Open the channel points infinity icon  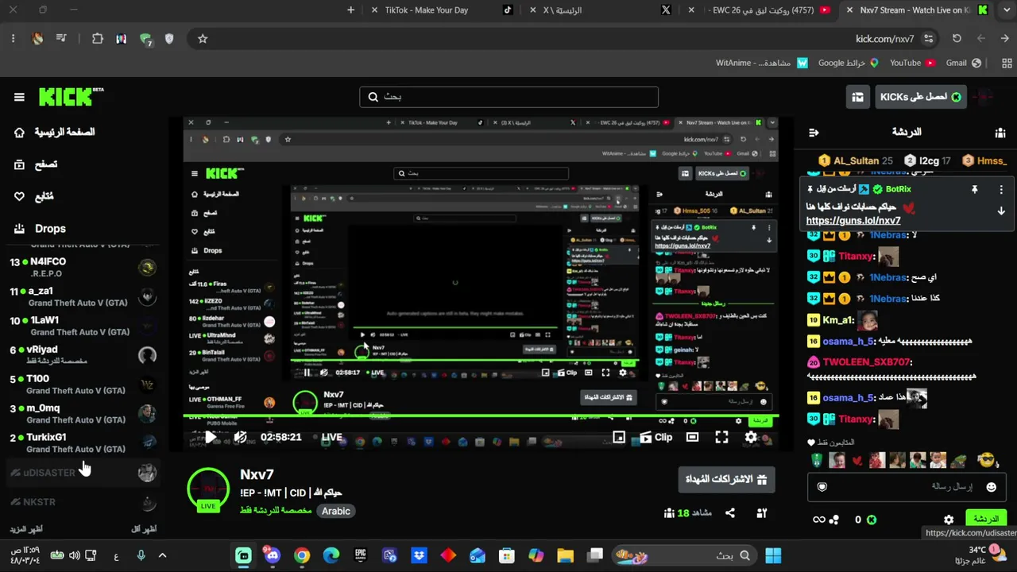tap(819, 520)
